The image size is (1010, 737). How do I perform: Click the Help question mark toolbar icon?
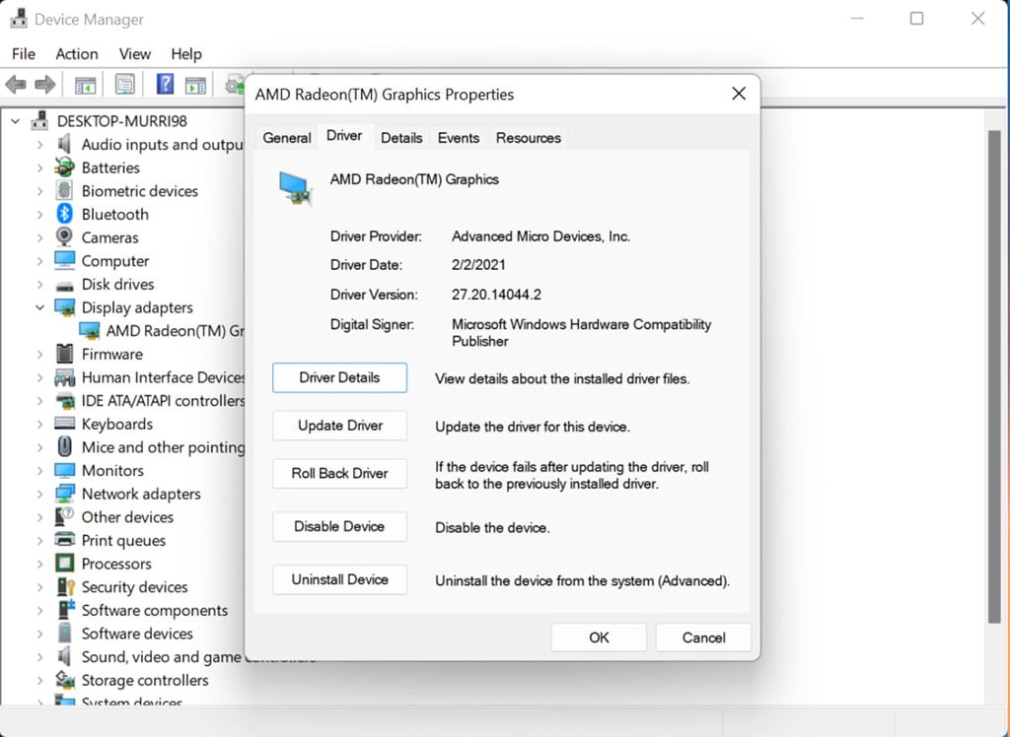[x=165, y=85]
